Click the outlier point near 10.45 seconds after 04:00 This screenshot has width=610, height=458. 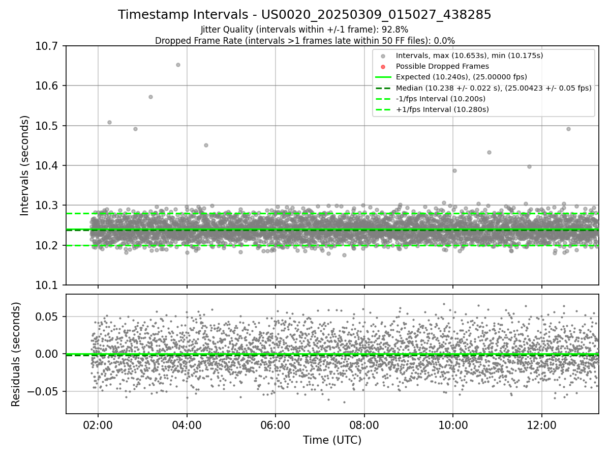(x=206, y=145)
